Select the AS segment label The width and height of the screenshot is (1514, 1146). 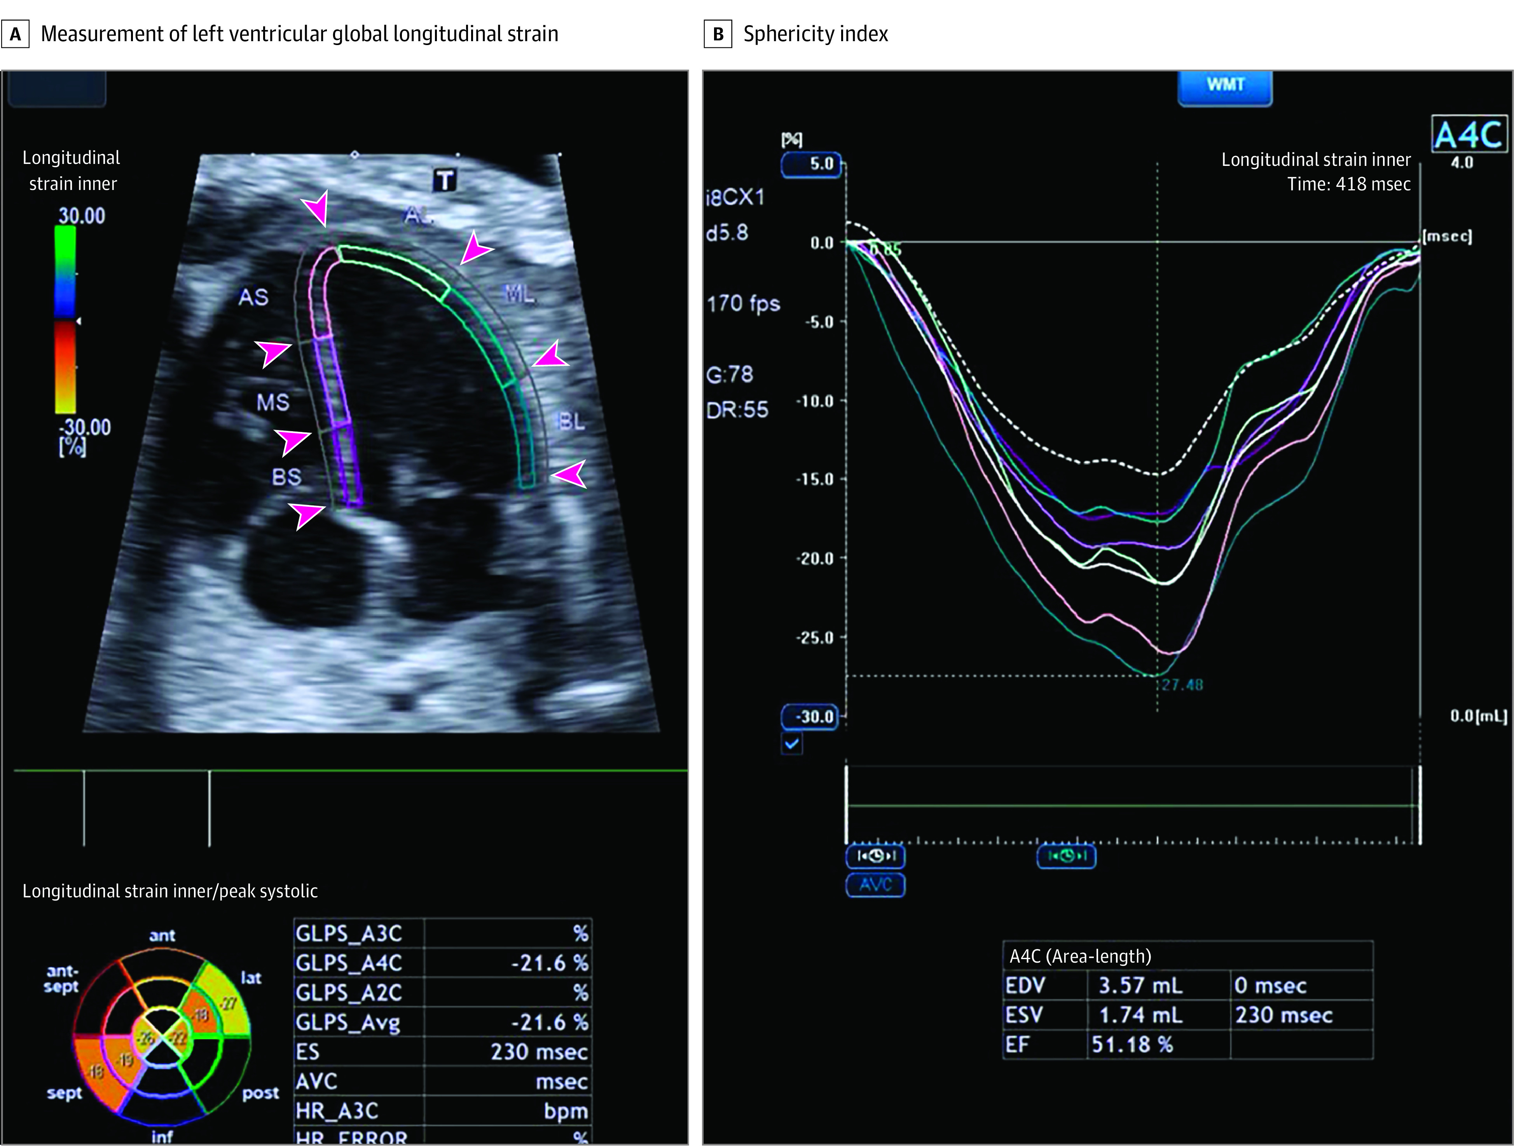(x=253, y=297)
